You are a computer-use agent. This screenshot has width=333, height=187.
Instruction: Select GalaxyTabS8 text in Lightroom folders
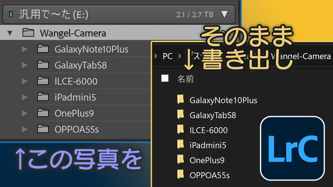pos(81,65)
